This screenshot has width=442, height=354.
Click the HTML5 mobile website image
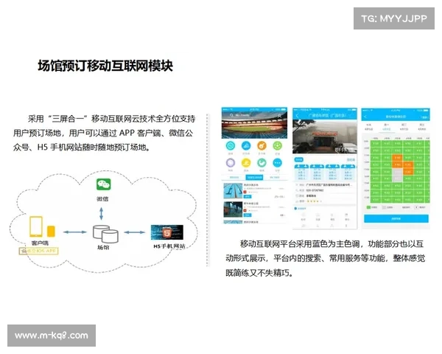click(167, 232)
